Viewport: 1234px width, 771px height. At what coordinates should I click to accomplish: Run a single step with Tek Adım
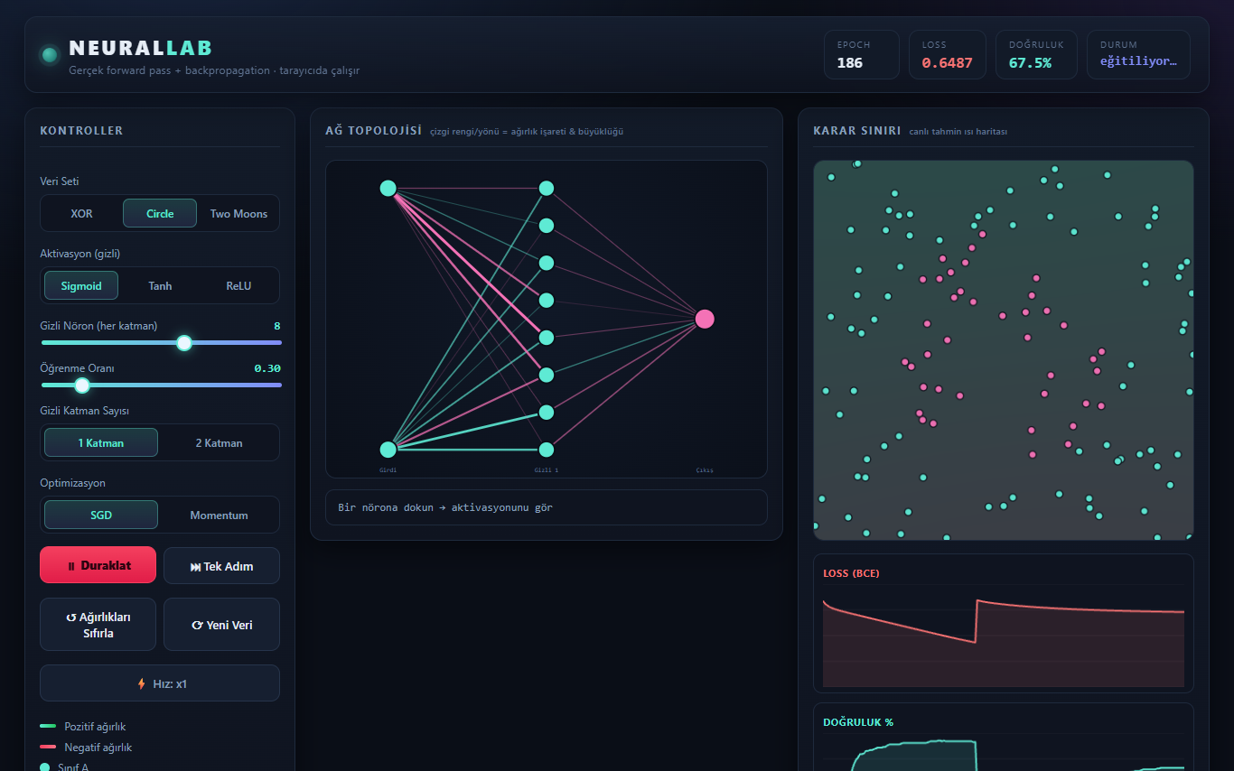coord(221,566)
